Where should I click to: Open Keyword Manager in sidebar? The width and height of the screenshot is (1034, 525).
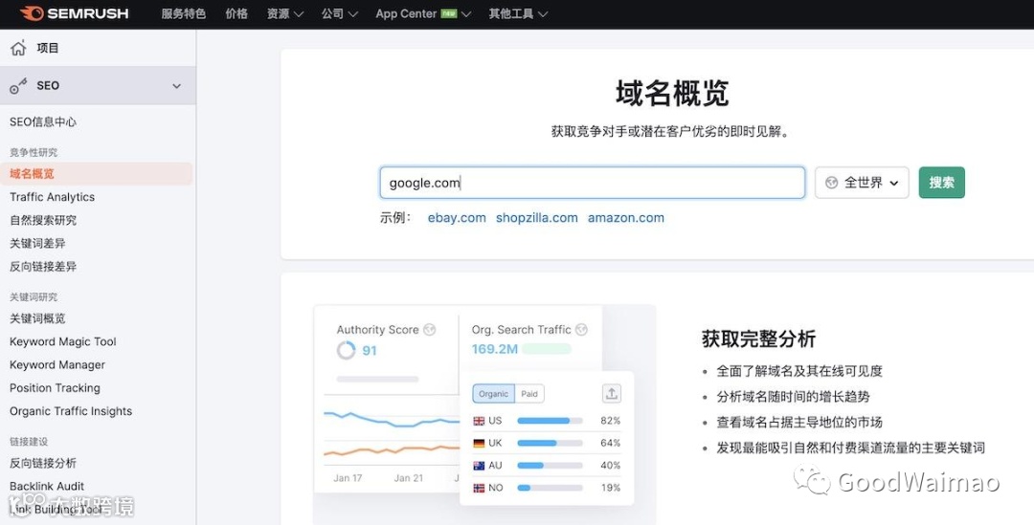coord(57,364)
